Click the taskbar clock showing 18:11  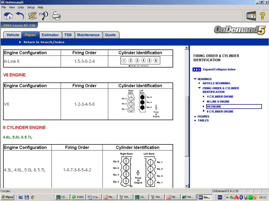click(x=263, y=197)
